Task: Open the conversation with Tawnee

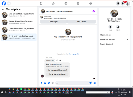Action: (x=19, y=22)
